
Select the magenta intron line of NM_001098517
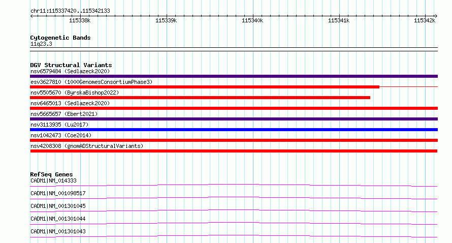234,197
